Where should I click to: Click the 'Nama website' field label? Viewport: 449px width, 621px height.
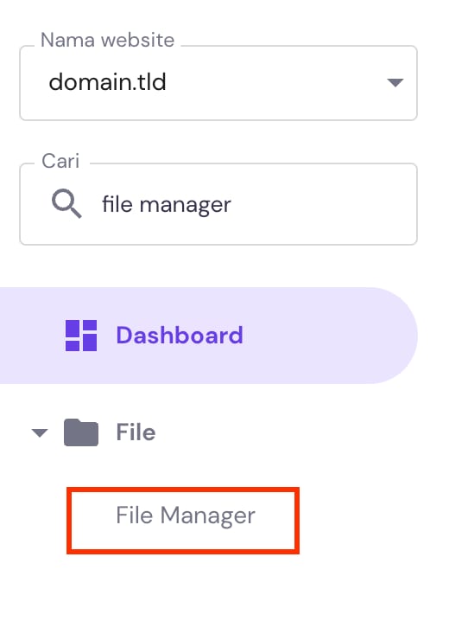tap(108, 40)
